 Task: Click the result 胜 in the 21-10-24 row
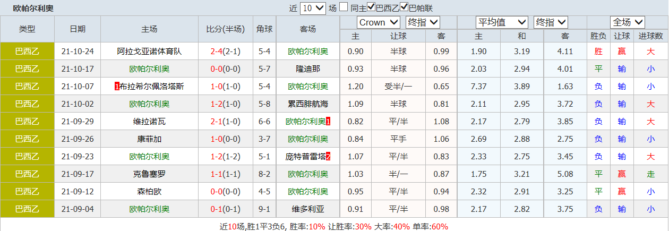598,52
